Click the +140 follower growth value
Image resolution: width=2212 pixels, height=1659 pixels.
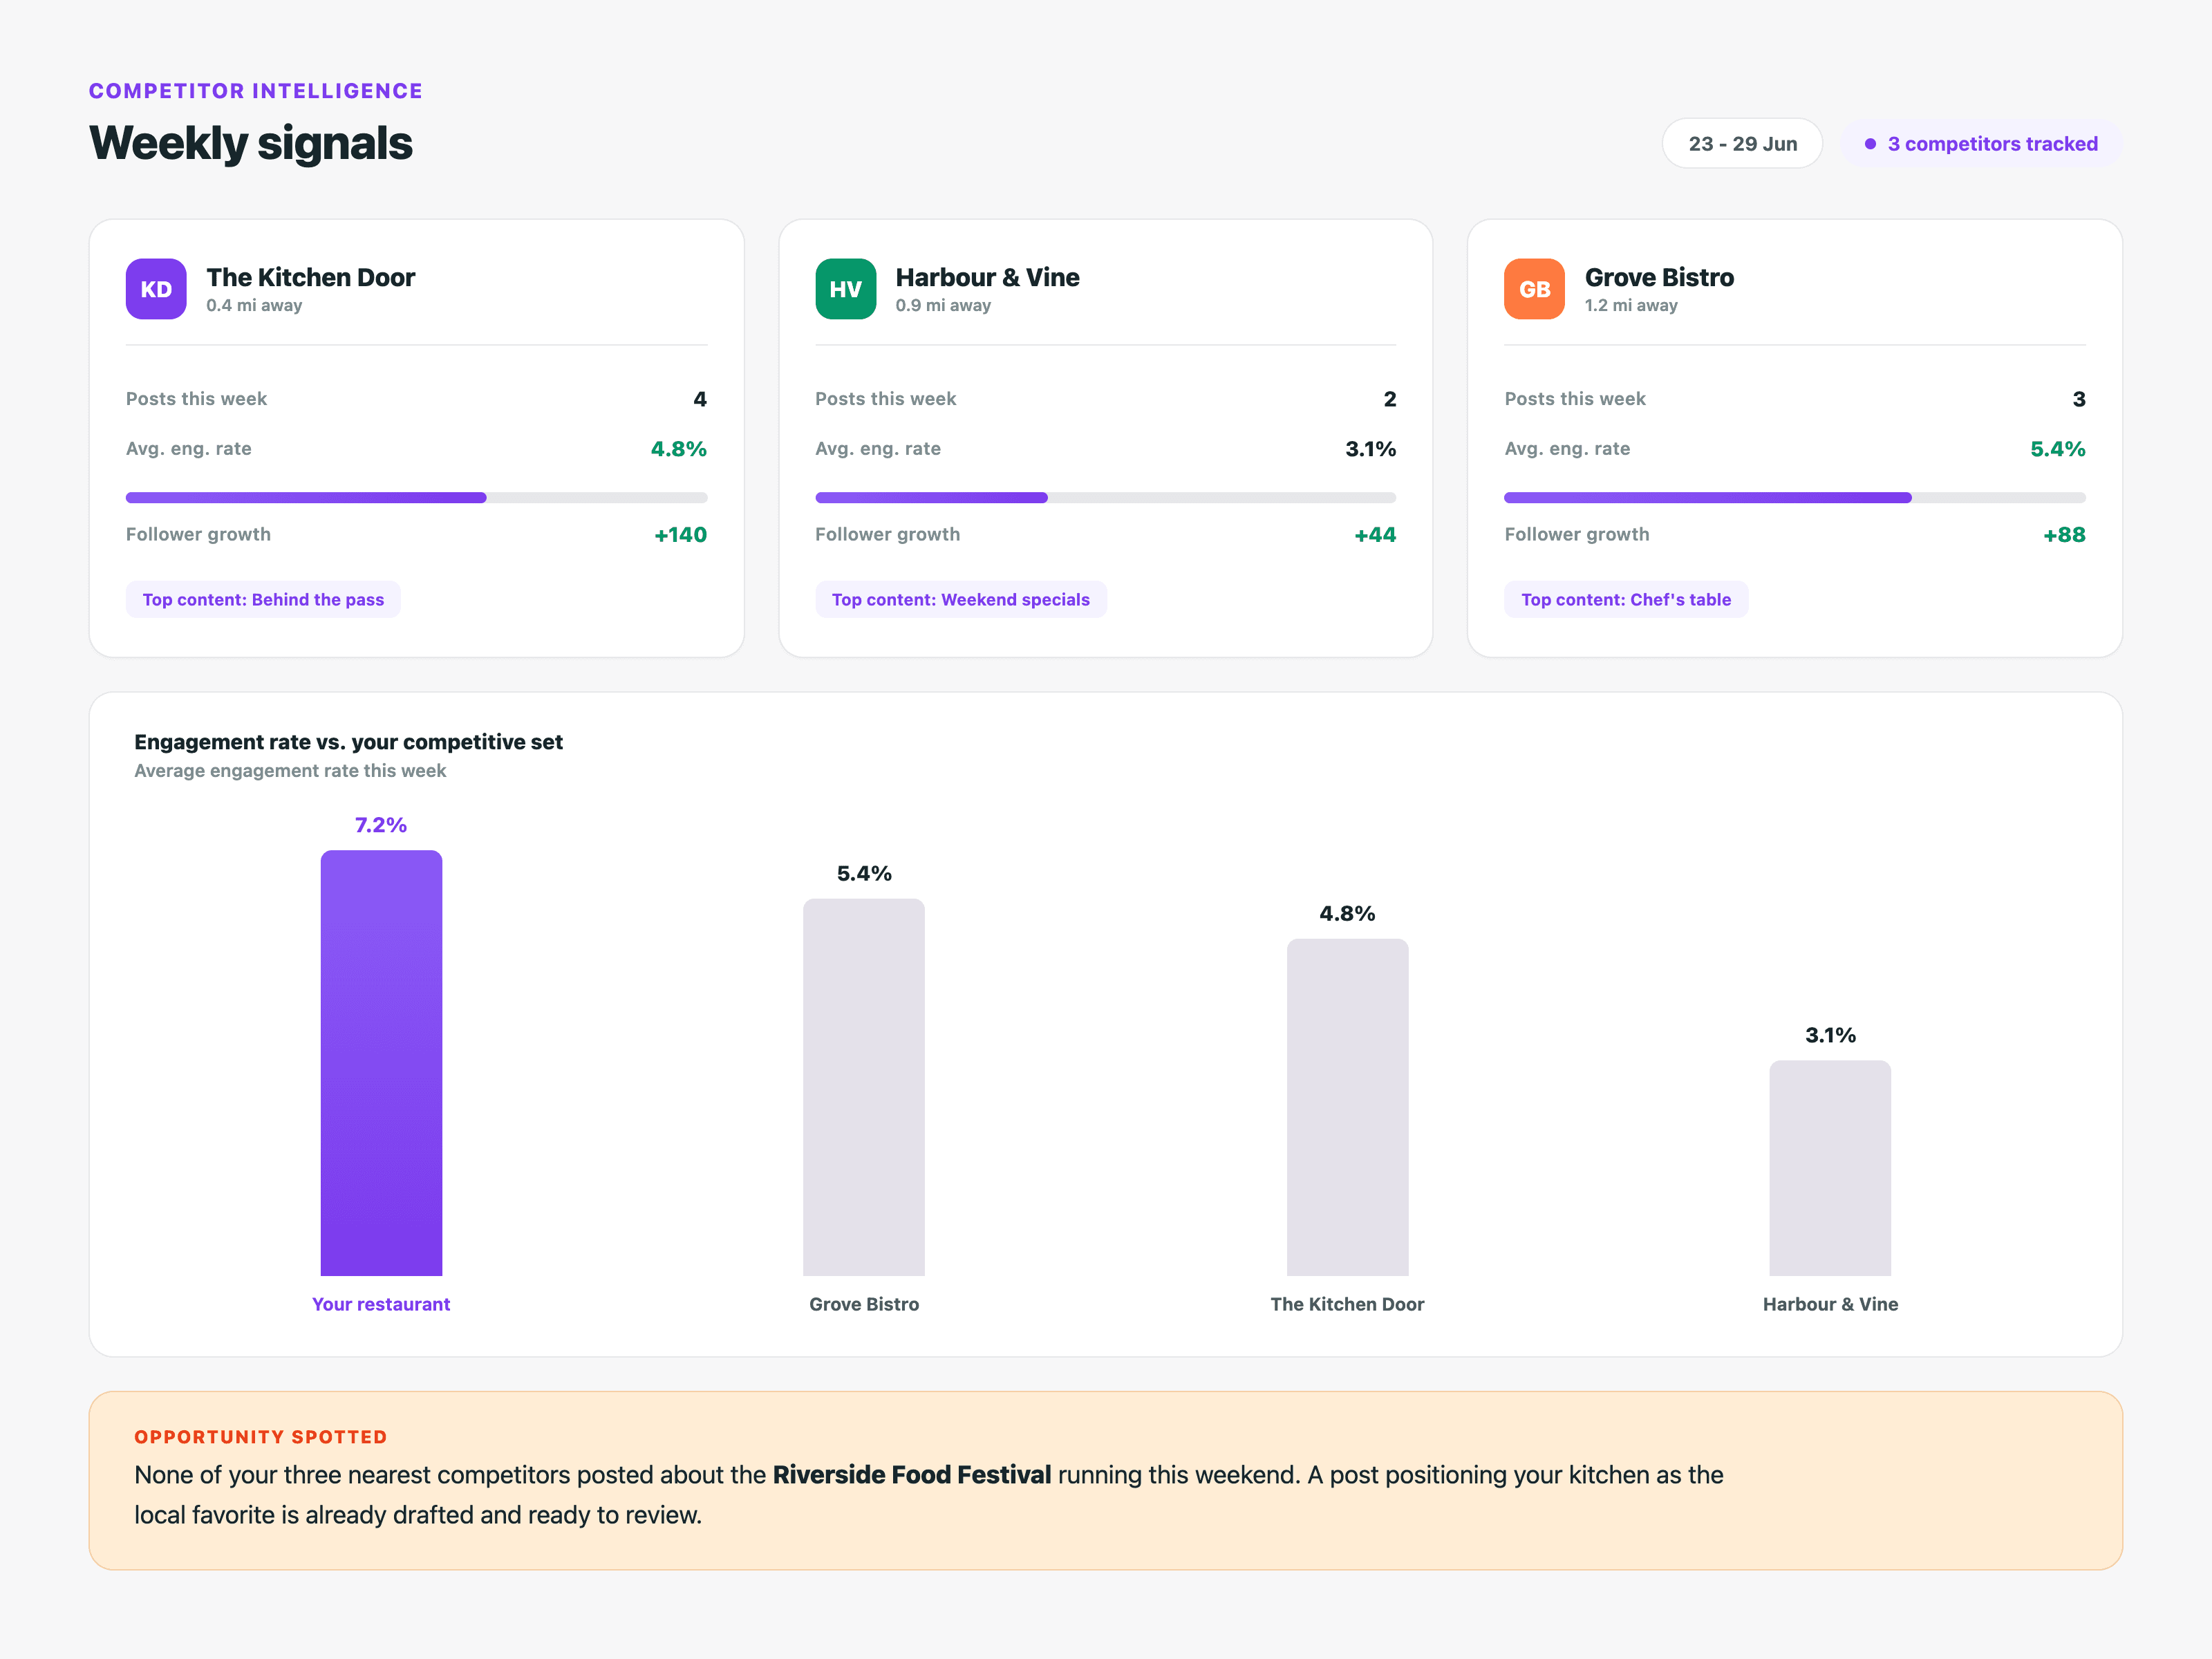tap(680, 535)
